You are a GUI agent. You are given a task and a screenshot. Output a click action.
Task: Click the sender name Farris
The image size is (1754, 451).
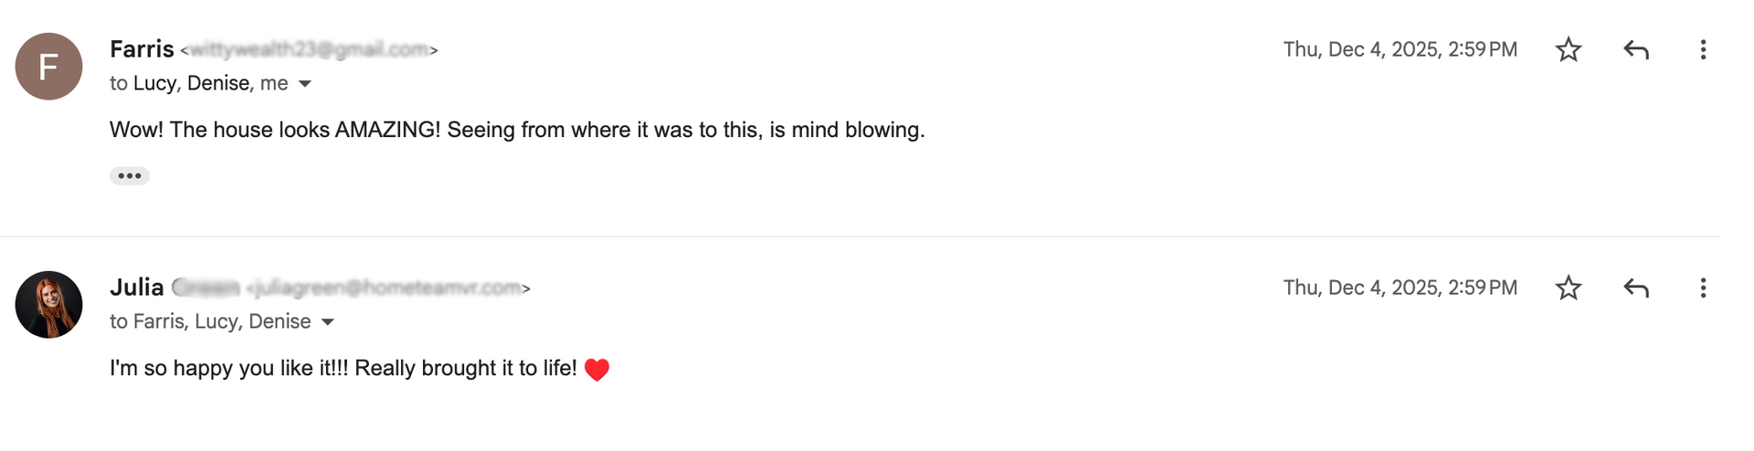[x=142, y=49]
